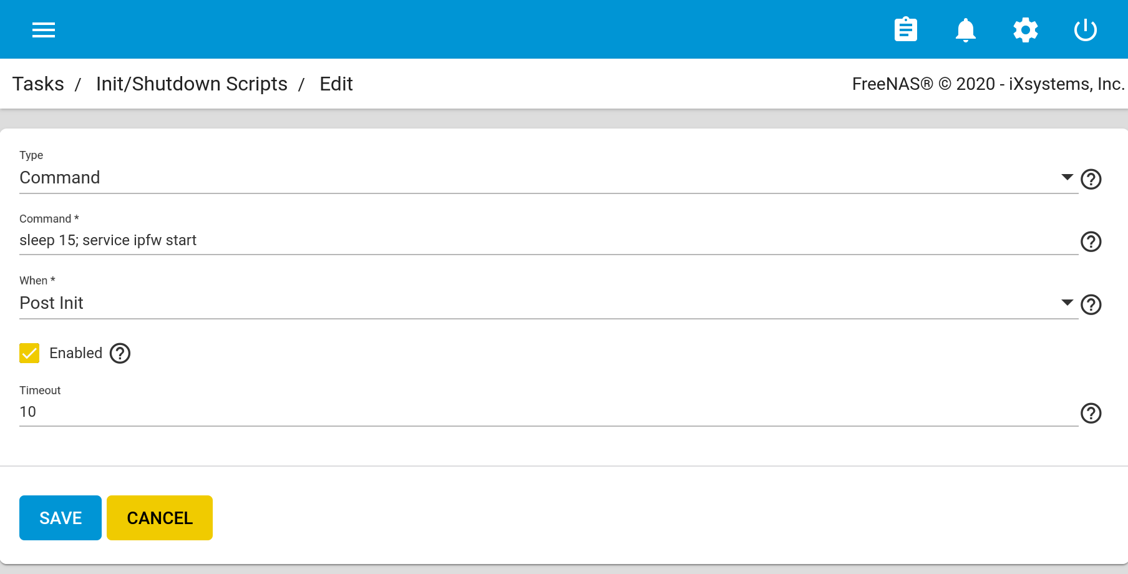The image size is (1128, 574).
Task: Go to Init/Shutdown Scripts breadcrumb
Action: tap(192, 84)
